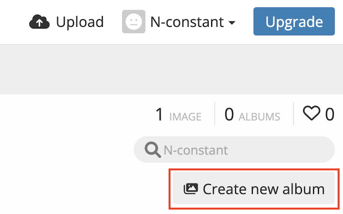Click the album stack icon in Create button
Viewport: 343px width, 214px height.
pos(191,189)
